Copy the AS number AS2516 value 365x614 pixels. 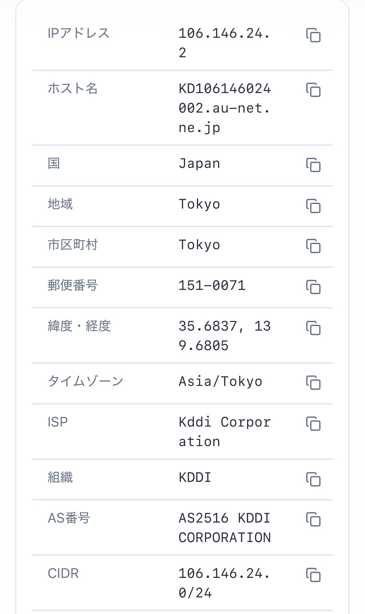pyautogui.click(x=313, y=519)
